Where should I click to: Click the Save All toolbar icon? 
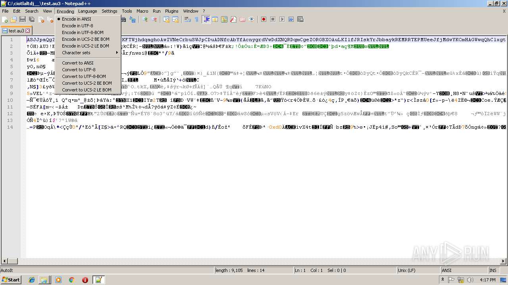(x=32, y=19)
